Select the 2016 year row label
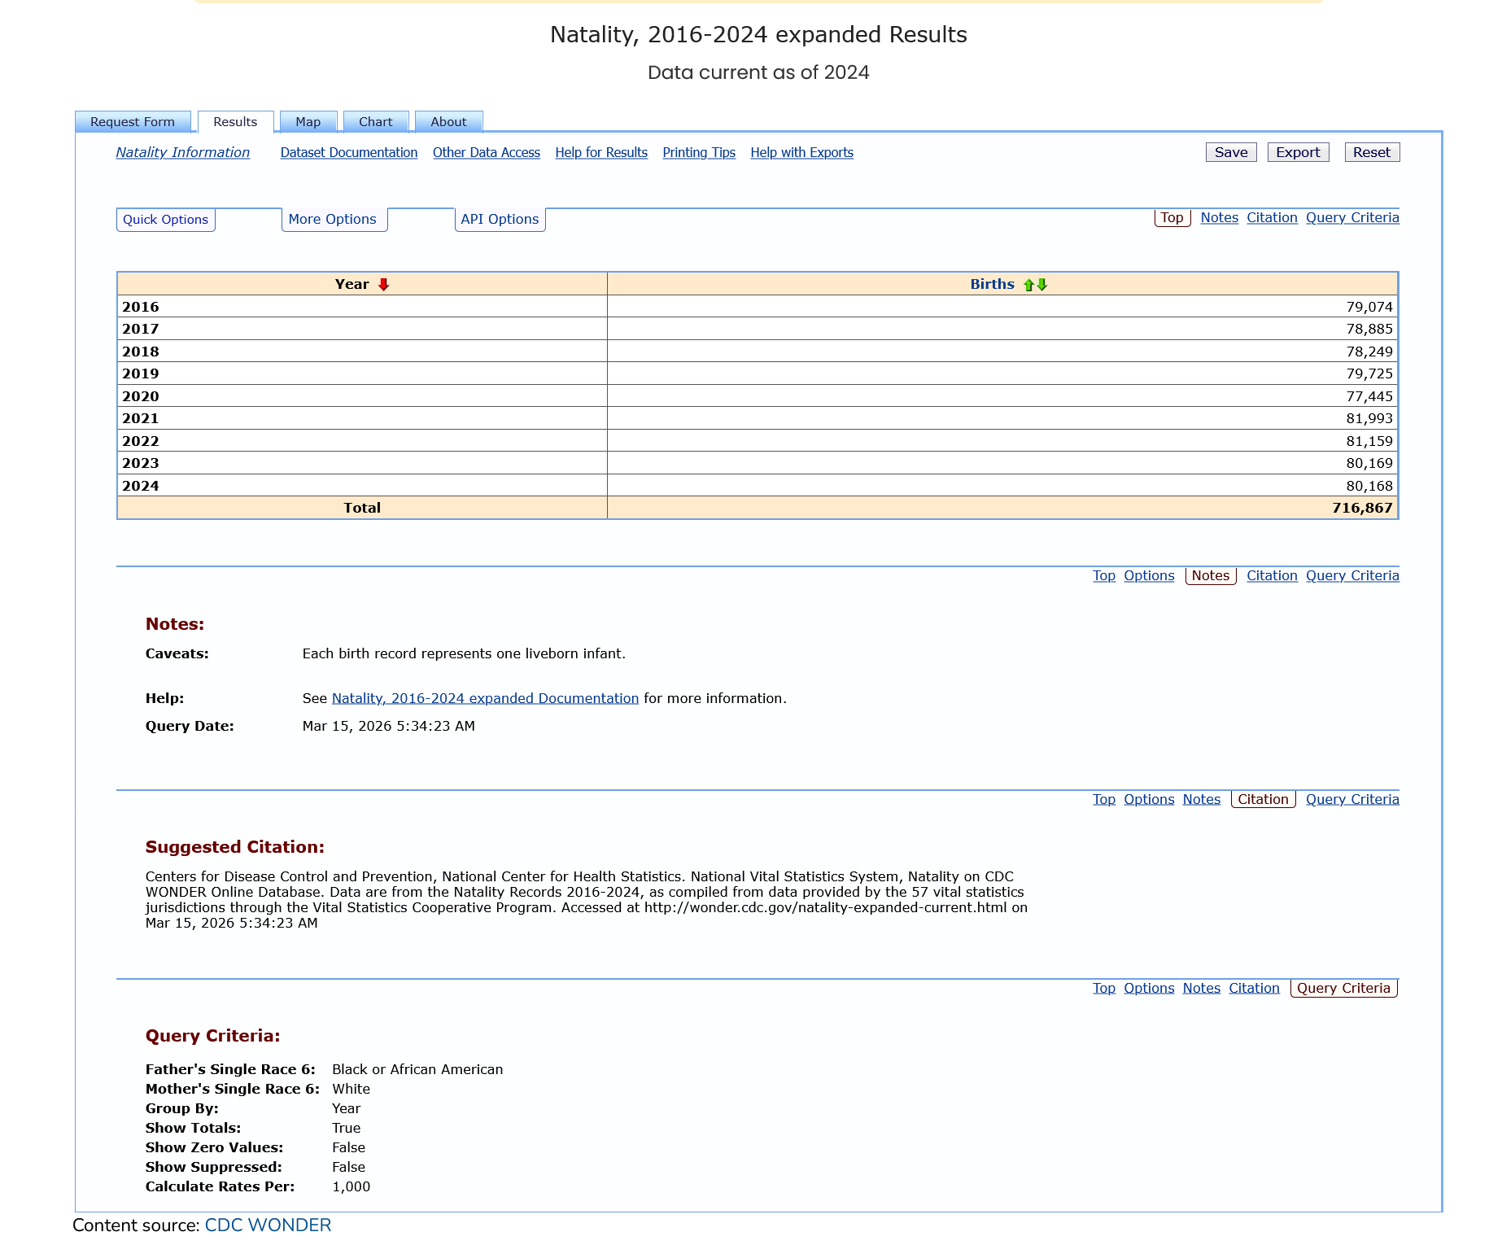1502x1245 pixels. [141, 307]
